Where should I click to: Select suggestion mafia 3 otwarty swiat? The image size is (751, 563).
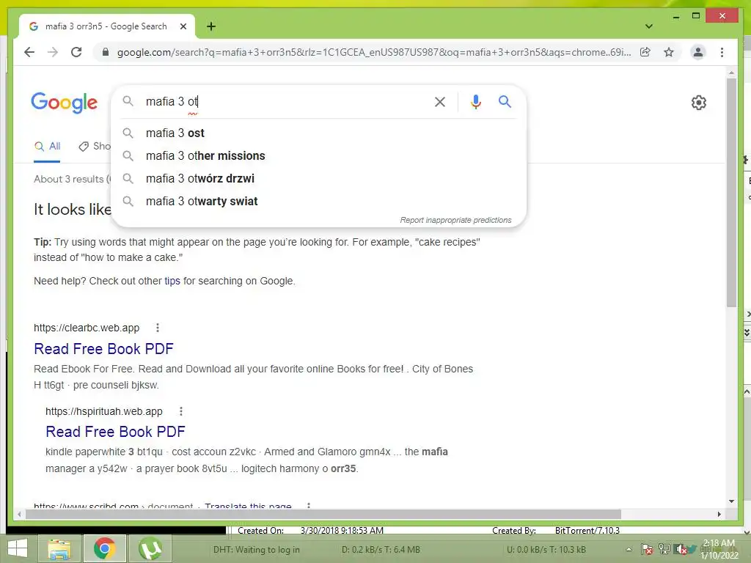[318, 201]
